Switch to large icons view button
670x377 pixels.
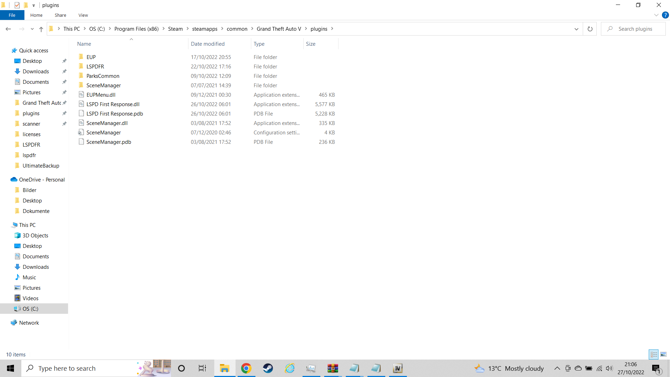pos(663,354)
